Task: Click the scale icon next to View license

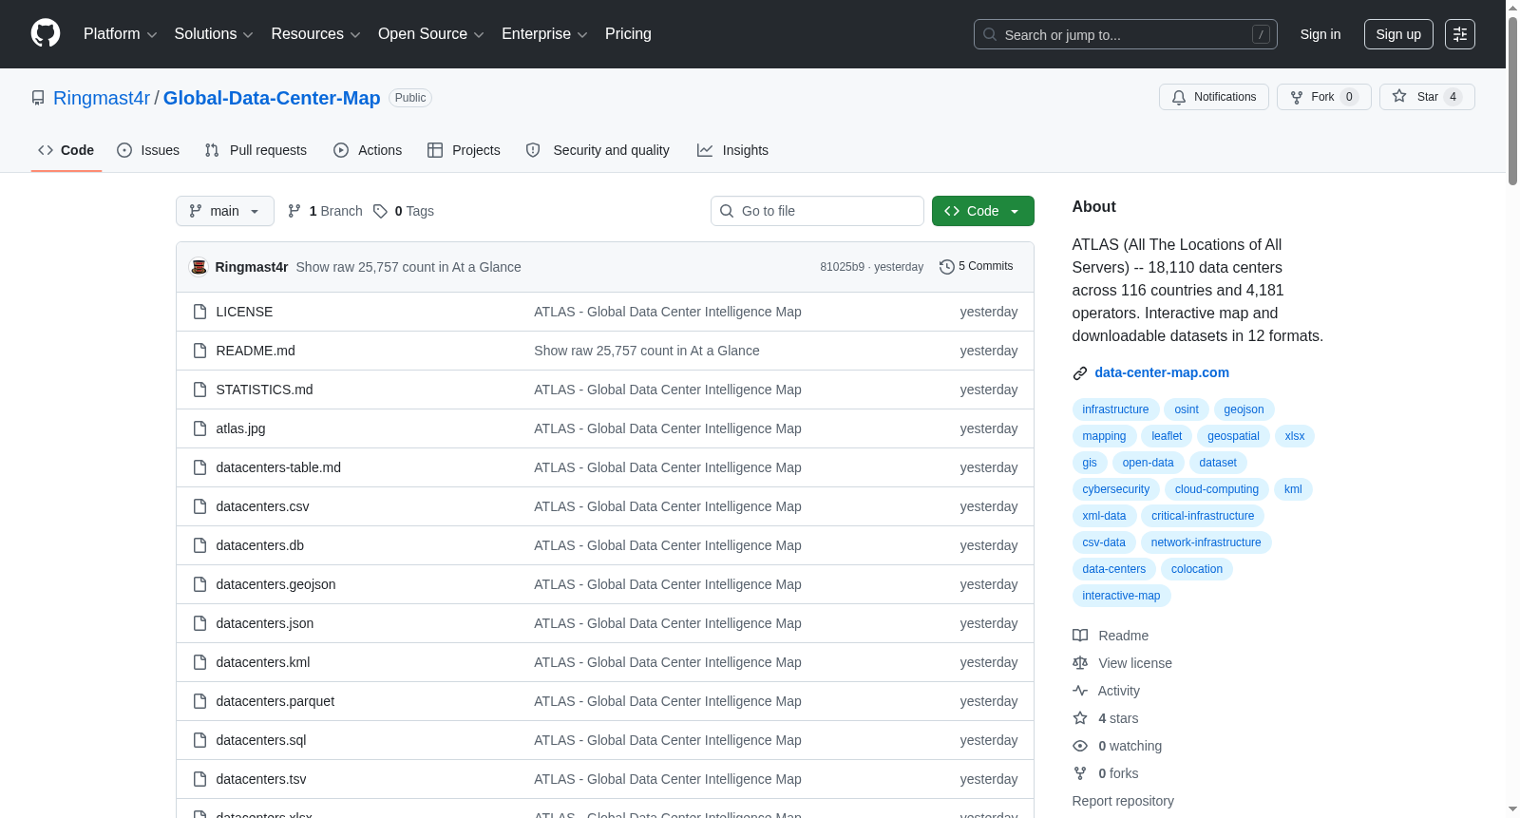Action: pyautogui.click(x=1080, y=663)
